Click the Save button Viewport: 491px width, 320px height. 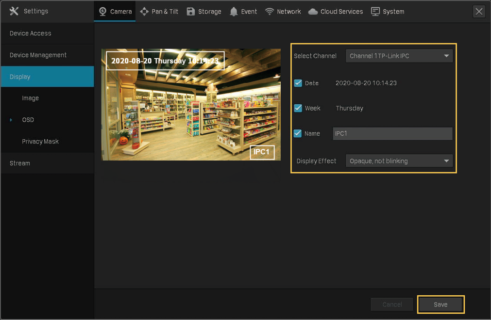coord(440,304)
